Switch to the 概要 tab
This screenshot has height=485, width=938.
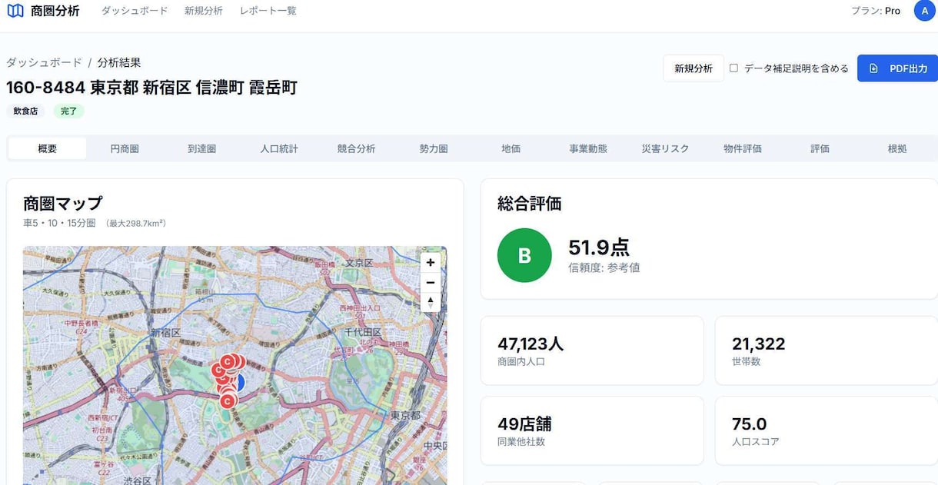(48, 148)
